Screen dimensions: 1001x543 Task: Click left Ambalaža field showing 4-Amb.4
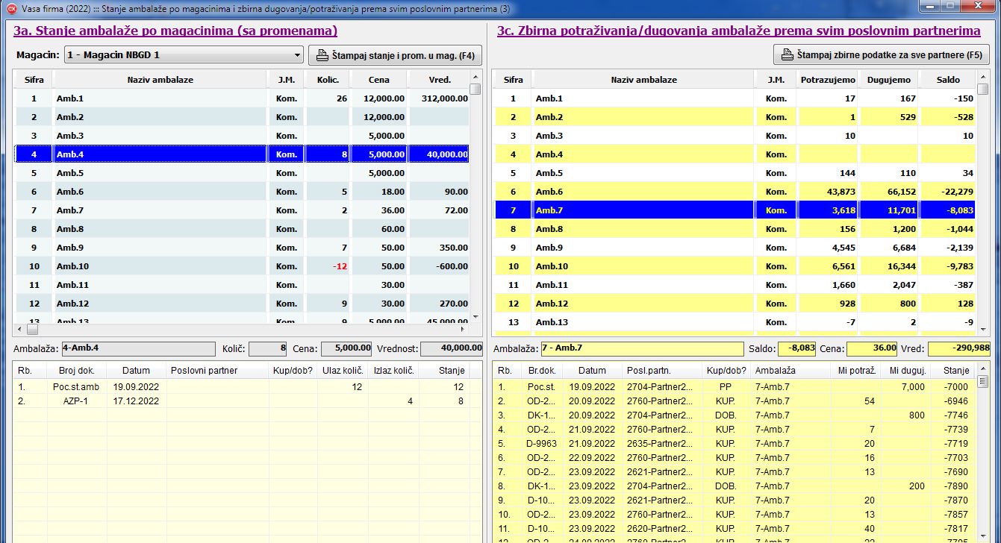click(140, 348)
